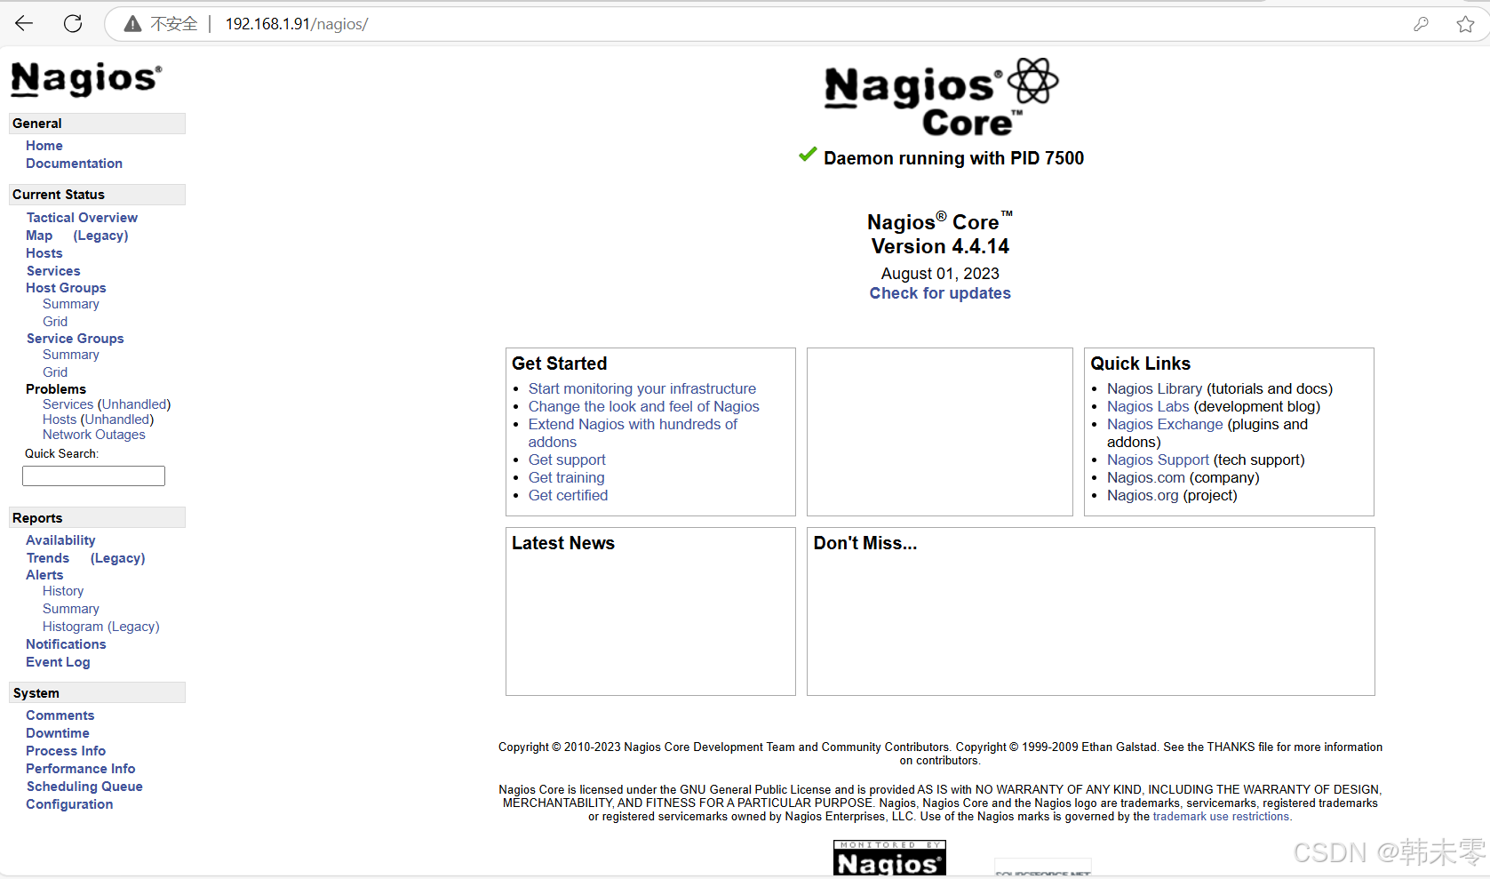Open Grid under Host Groups
Image resolution: width=1490 pixels, height=879 pixels.
click(x=55, y=322)
